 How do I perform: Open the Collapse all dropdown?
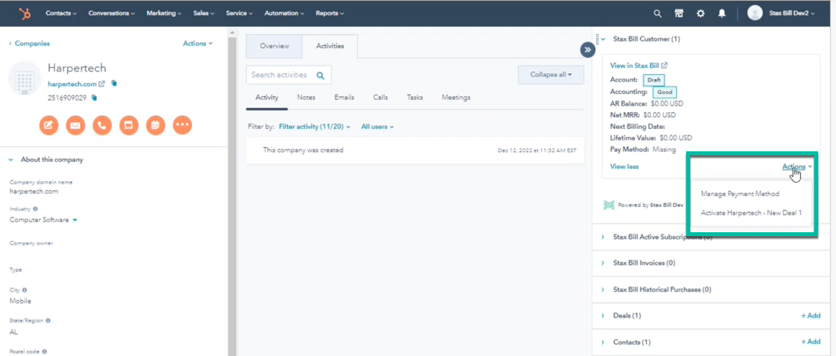tap(551, 75)
